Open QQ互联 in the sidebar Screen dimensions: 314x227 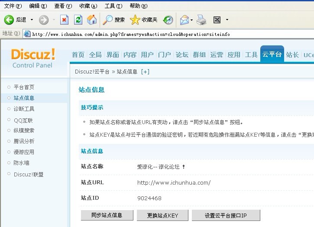(x=23, y=120)
